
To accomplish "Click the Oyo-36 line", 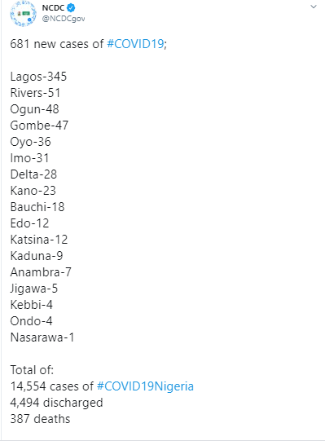I will coord(30,142).
